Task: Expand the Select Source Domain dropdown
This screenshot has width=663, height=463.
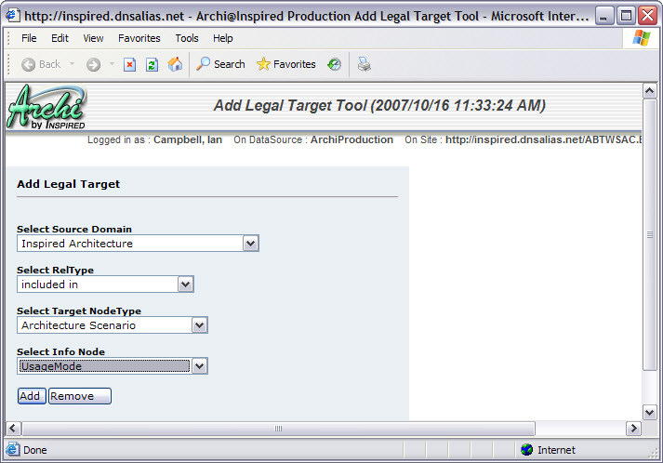Action: (x=250, y=244)
